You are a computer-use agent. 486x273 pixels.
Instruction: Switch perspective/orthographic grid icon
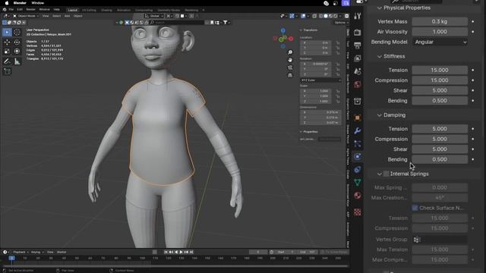pyautogui.click(x=290, y=75)
